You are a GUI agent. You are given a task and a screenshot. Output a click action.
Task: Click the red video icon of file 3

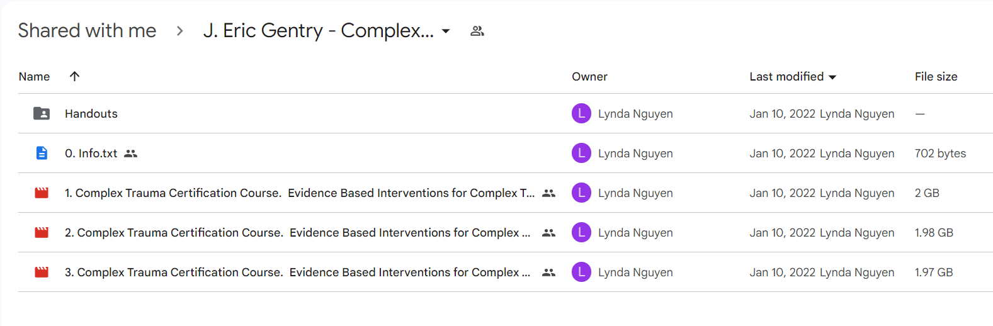42,272
